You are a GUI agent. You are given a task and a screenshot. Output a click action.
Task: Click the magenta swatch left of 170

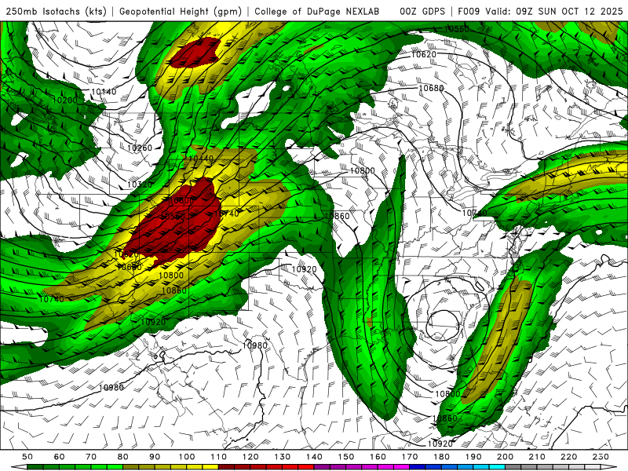[402, 467]
